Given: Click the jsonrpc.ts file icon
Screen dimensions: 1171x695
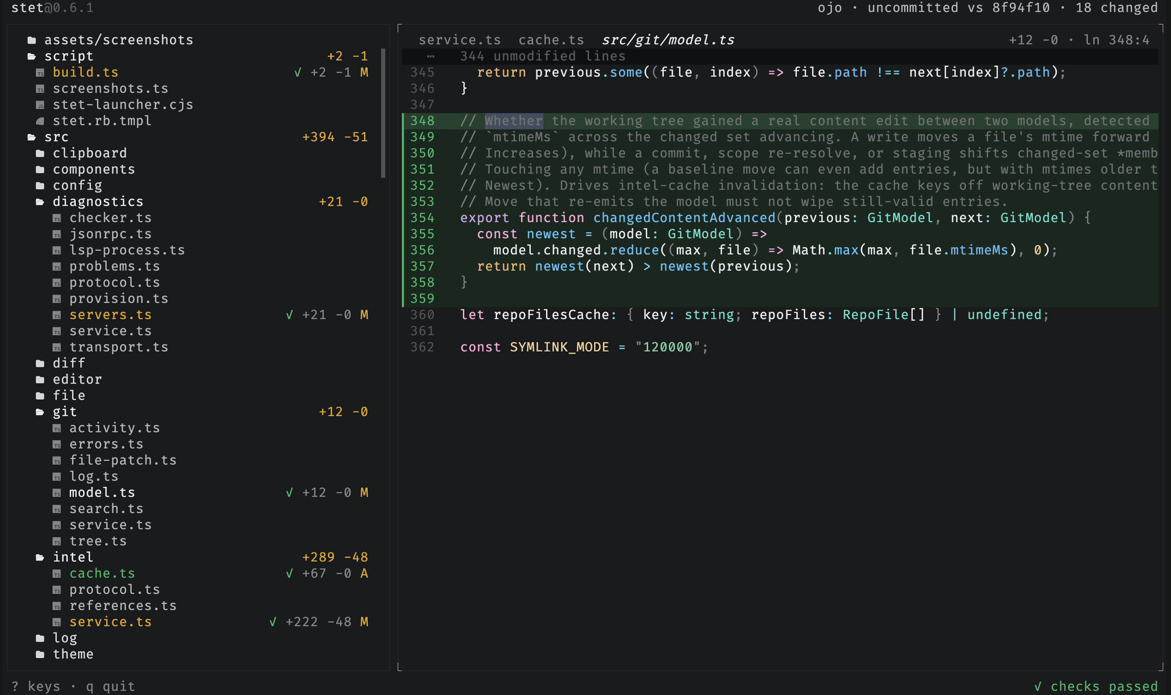Looking at the screenshot, I should [x=57, y=235].
